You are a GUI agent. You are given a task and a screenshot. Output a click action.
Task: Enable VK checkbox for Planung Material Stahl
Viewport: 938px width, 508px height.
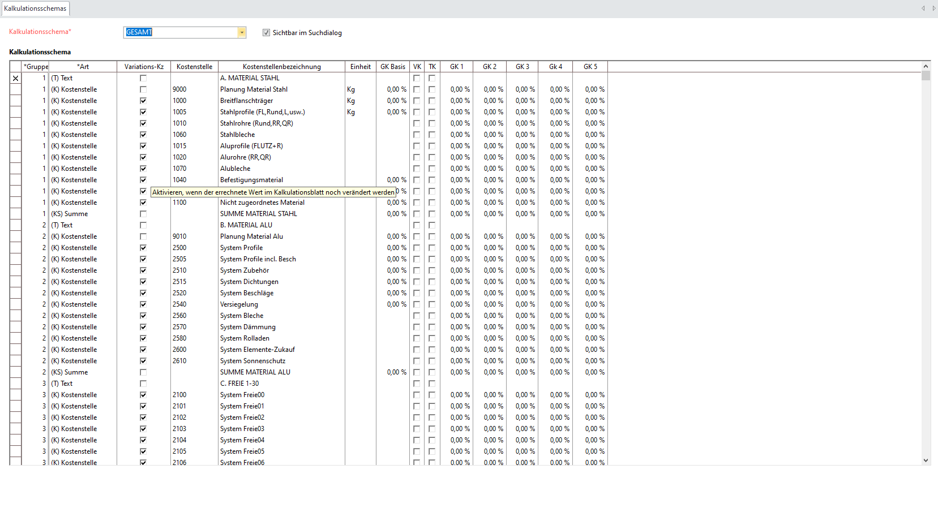pyautogui.click(x=417, y=89)
